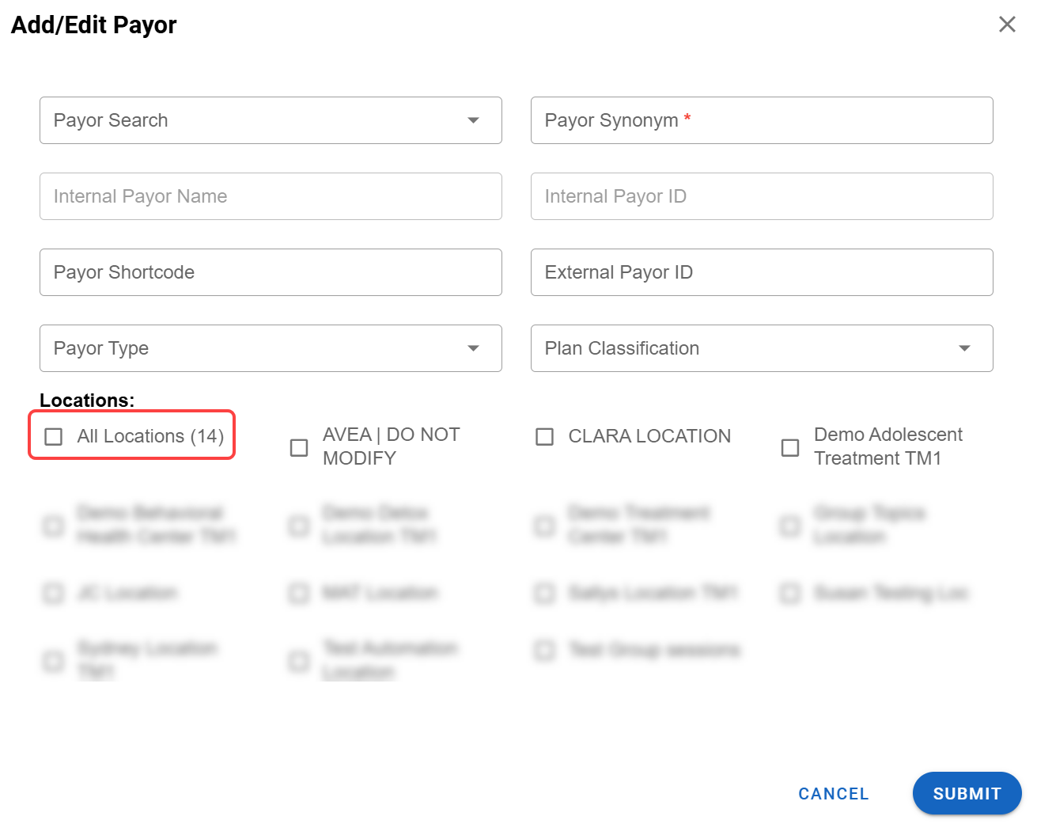The height and width of the screenshot is (824, 1037).
Task: Click the Payor Synonym field
Action: (x=761, y=120)
